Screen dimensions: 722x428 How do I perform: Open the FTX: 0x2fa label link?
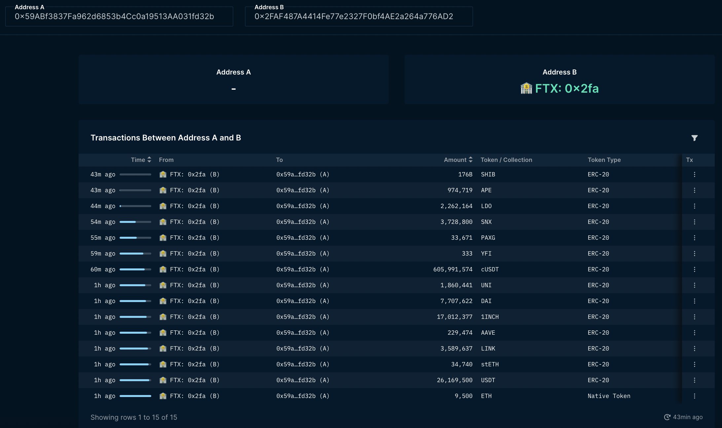[566, 88]
